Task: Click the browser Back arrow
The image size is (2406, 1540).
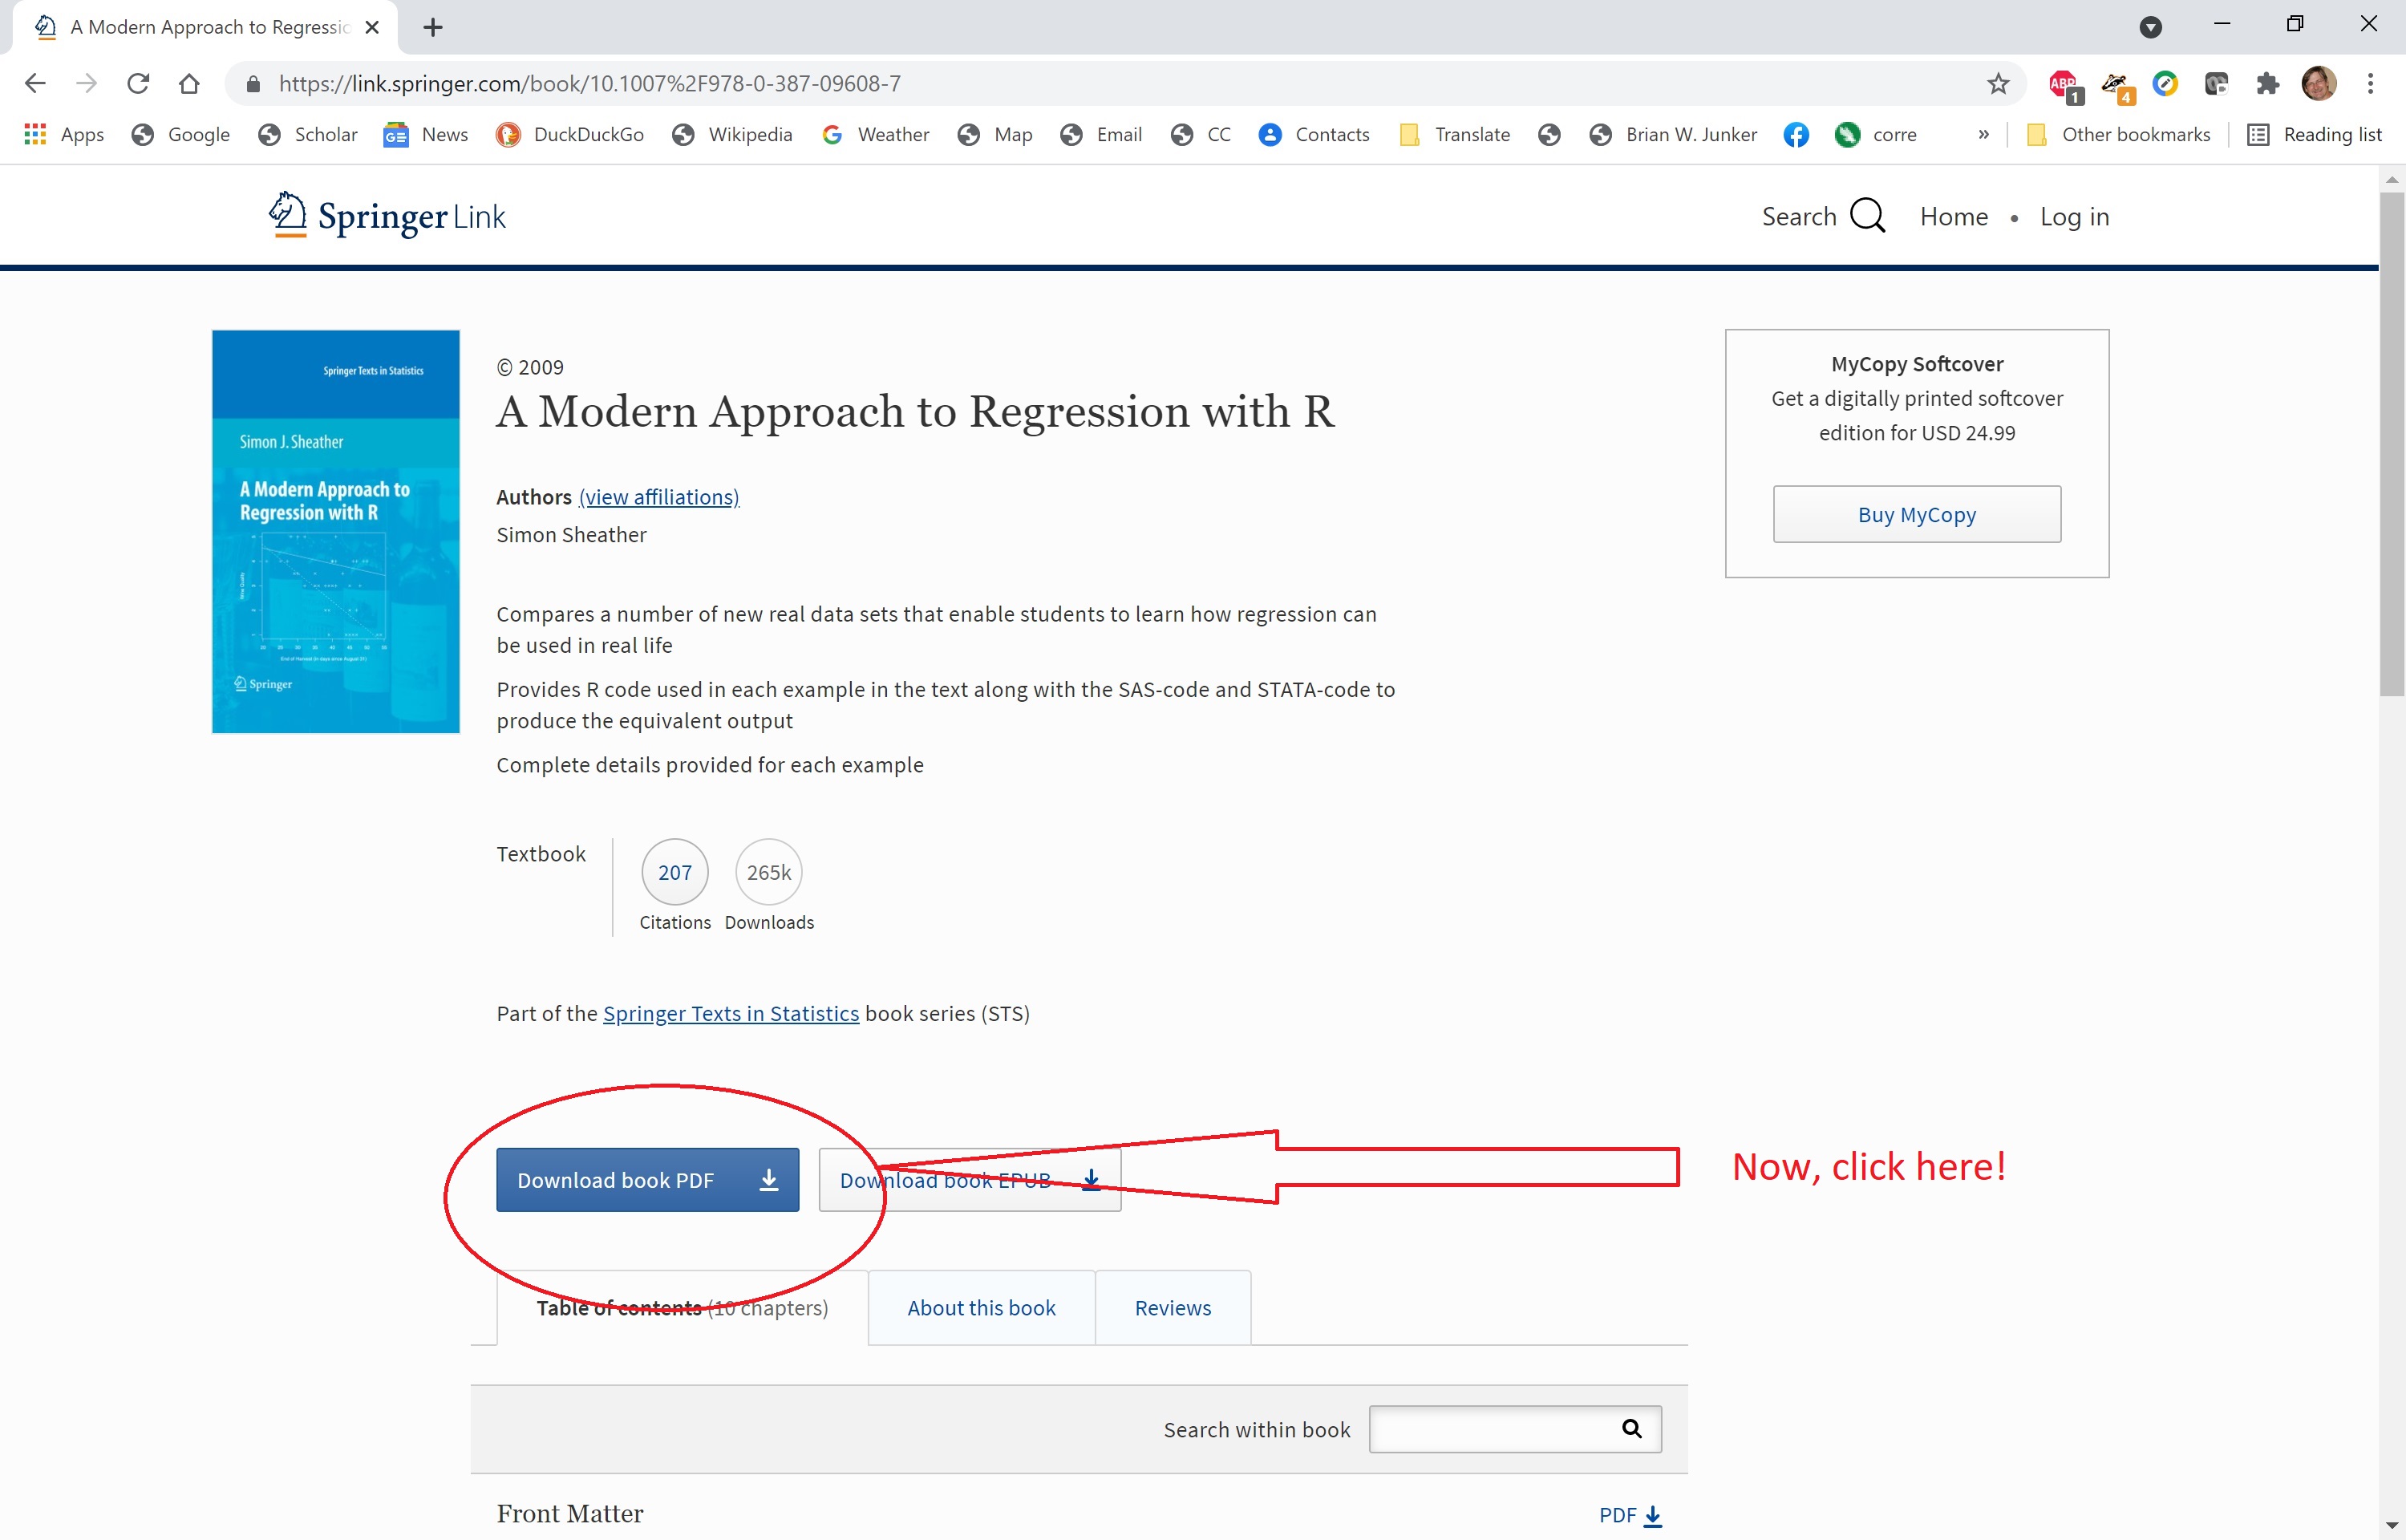Action: (35, 83)
